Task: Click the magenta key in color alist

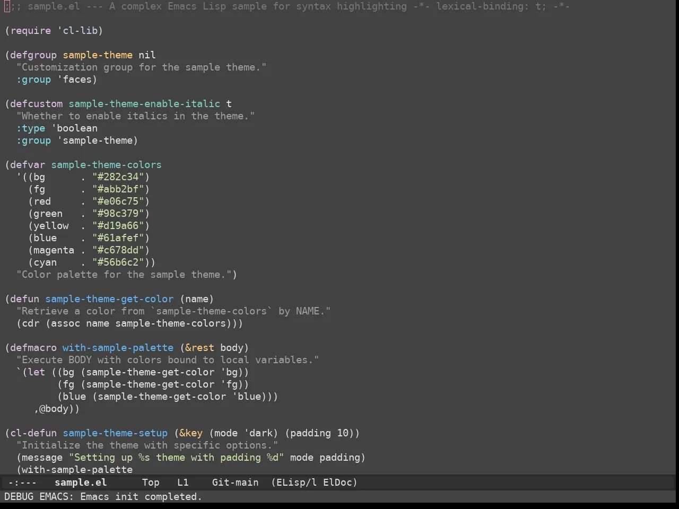Action: pos(54,250)
